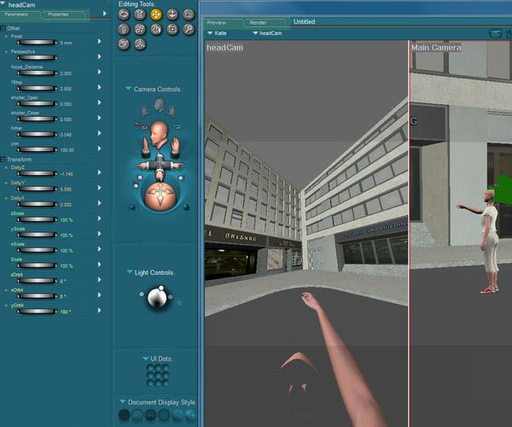Select the Scale editing tool
512x427 pixels.
click(x=189, y=15)
